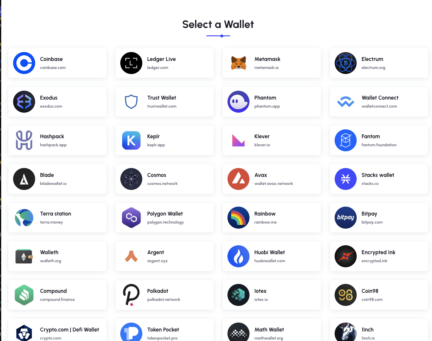The image size is (432, 341).
Task: Open the Electrum wallet card
Action: pos(379,63)
